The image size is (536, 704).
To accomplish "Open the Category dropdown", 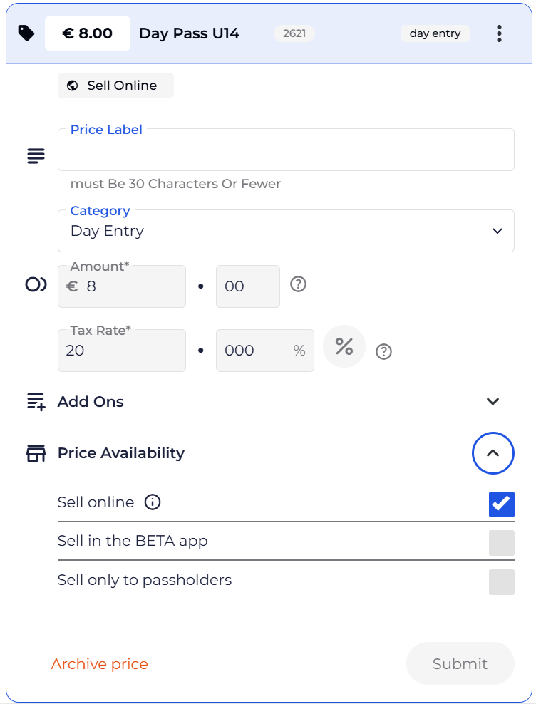I will tap(285, 231).
